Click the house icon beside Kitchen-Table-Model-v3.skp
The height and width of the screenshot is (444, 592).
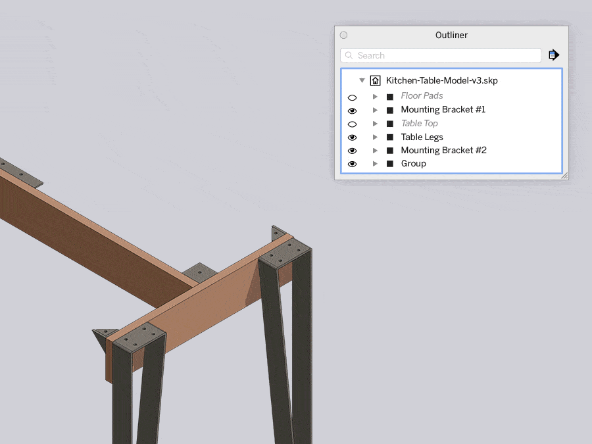[x=375, y=80]
